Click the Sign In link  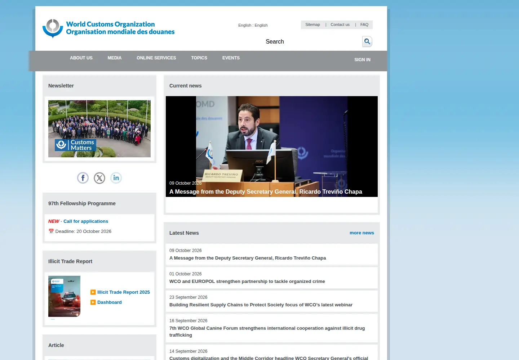point(362,60)
